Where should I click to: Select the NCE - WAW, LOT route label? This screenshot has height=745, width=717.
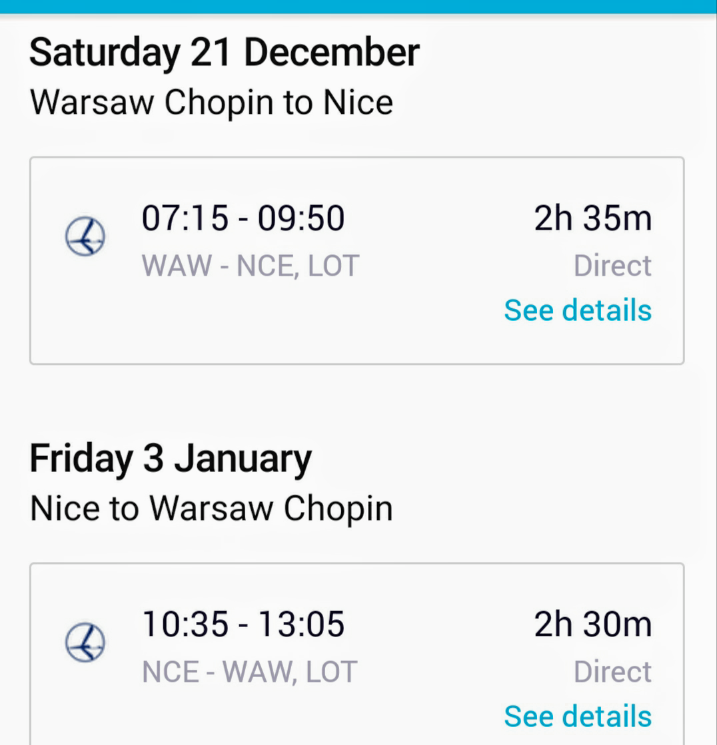click(250, 672)
